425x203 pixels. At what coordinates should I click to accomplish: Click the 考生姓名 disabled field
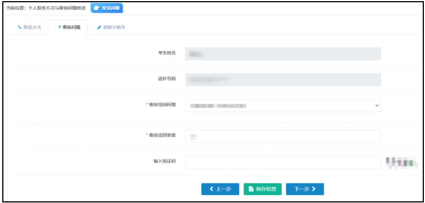[283, 54]
